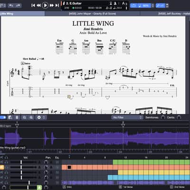Mute the blue track using its speaker icon
Viewport: 190px width, 190px height.
point(2,177)
